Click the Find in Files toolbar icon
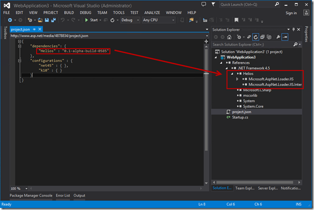 pos(191,20)
